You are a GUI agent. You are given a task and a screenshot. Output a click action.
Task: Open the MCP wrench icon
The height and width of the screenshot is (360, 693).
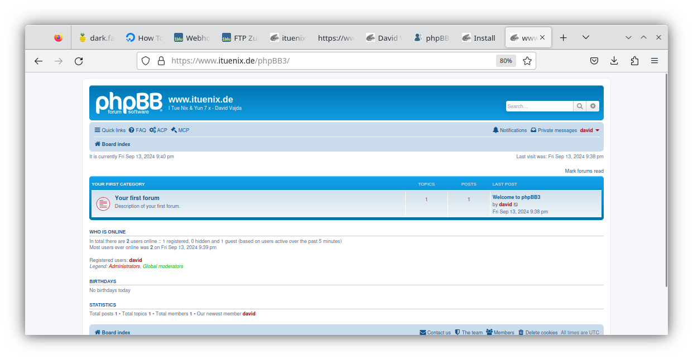174,130
